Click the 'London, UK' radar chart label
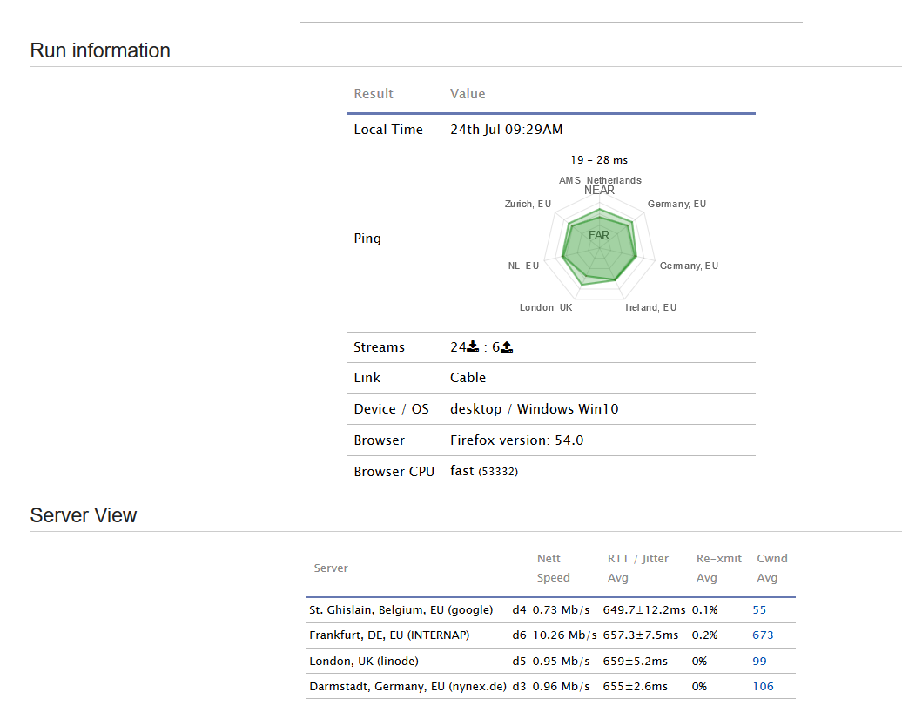The image size is (902, 706). 546,307
